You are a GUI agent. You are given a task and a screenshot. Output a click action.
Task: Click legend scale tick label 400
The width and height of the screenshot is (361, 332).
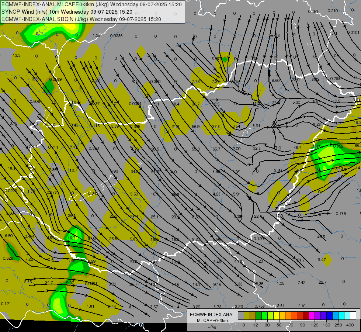[350, 325]
